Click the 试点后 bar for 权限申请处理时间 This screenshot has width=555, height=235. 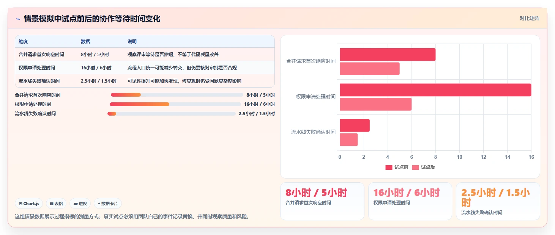[x=375, y=104]
